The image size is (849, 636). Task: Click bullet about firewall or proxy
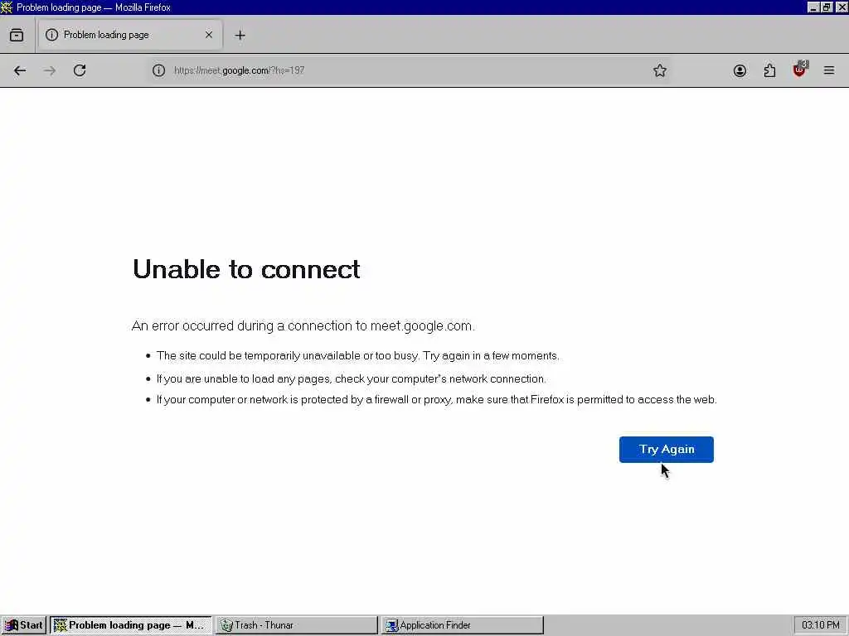click(436, 400)
